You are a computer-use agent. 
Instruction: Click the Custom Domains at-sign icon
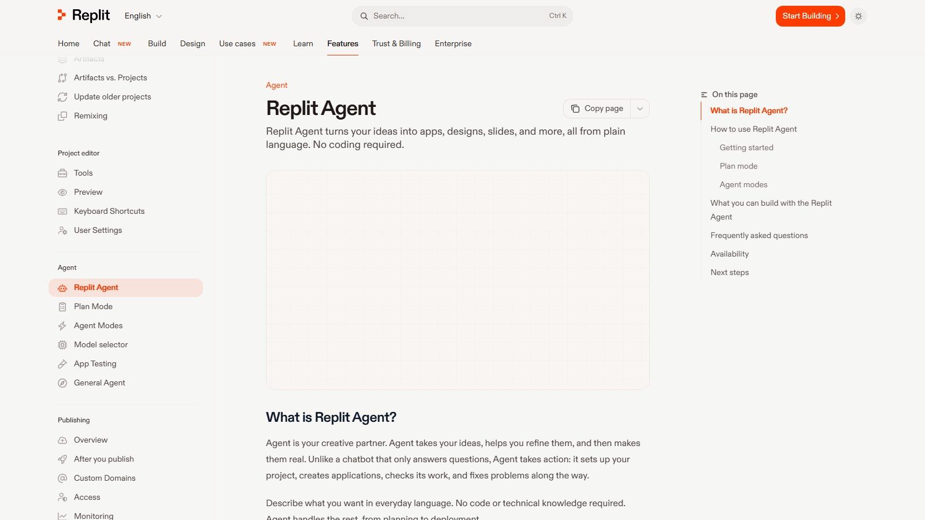(62, 478)
